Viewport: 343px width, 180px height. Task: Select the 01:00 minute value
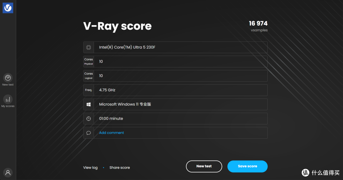pyautogui.click(x=111, y=119)
